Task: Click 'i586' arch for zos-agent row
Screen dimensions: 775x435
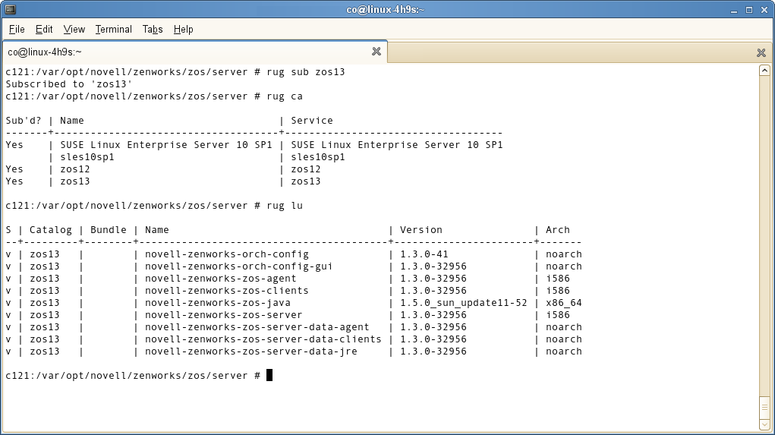Action: pyautogui.click(x=557, y=279)
